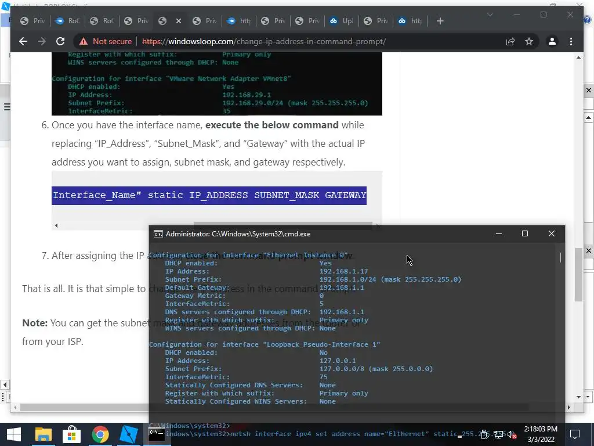The image size is (594, 446).
Task: Click the Note about subnet mask
Action: (x=190, y=332)
